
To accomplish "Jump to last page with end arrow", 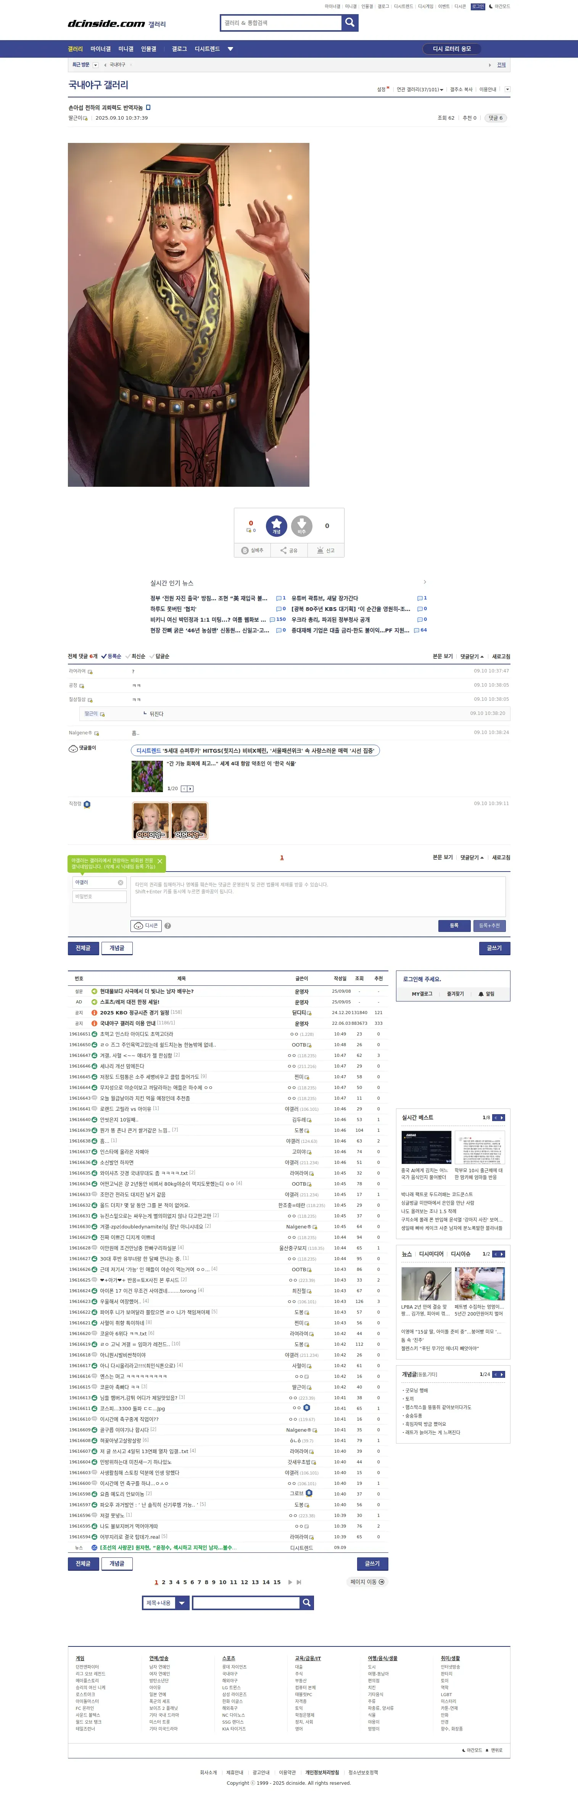I will [x=299, y=1581].
